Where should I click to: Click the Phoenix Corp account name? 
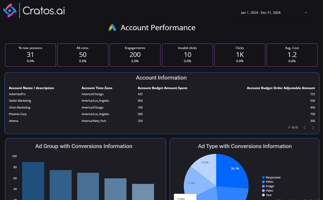(18, 114)
